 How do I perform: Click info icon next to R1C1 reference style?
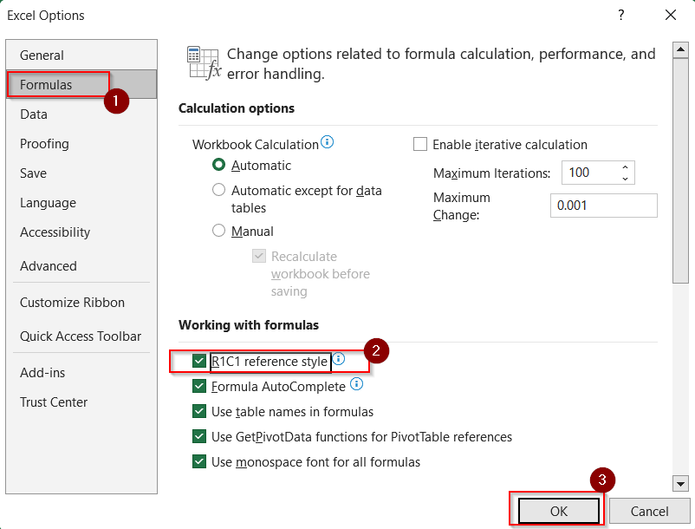click(x=339, y=359)
